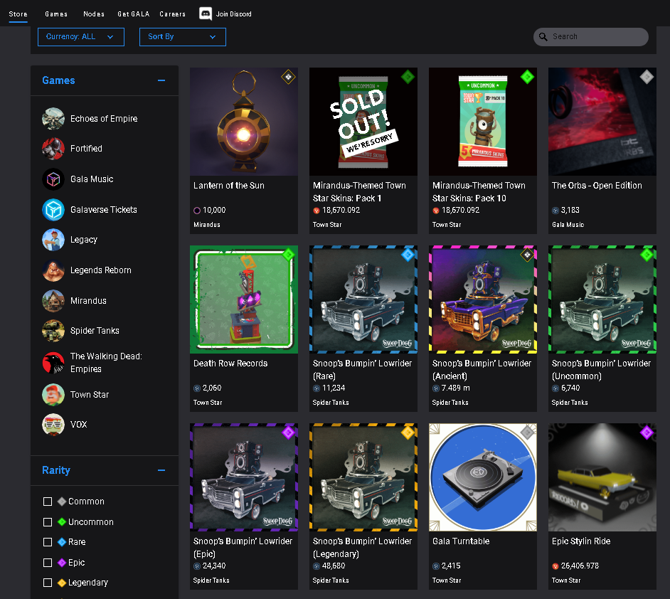The width and height of the screenshot is (670, 599).
Task: Click the Town Star character icon
Action: click(x=53, y=395)
